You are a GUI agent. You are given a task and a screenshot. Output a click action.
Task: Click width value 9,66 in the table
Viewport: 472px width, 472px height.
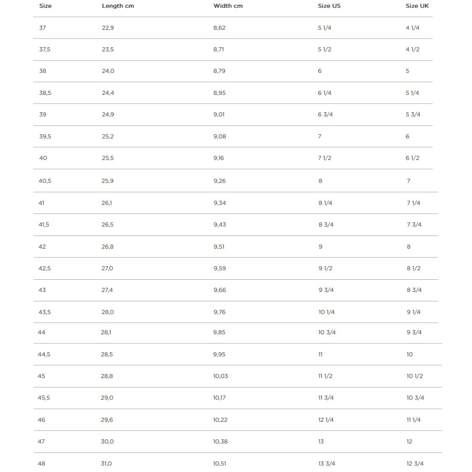tap(220, 290)
